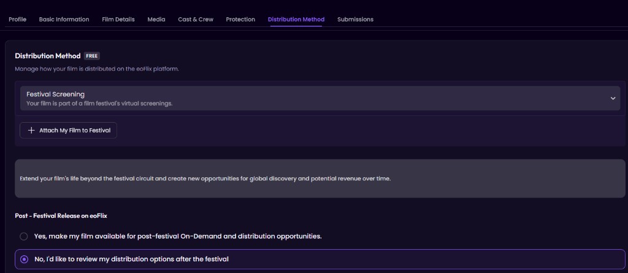Go to the Film Details tab
The height and width of the screenshot is (273, 628).
(x=118, y=19)
